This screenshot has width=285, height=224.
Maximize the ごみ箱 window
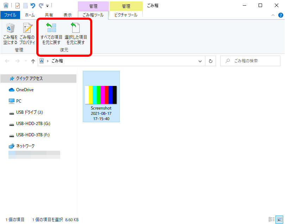pos(260,6)
